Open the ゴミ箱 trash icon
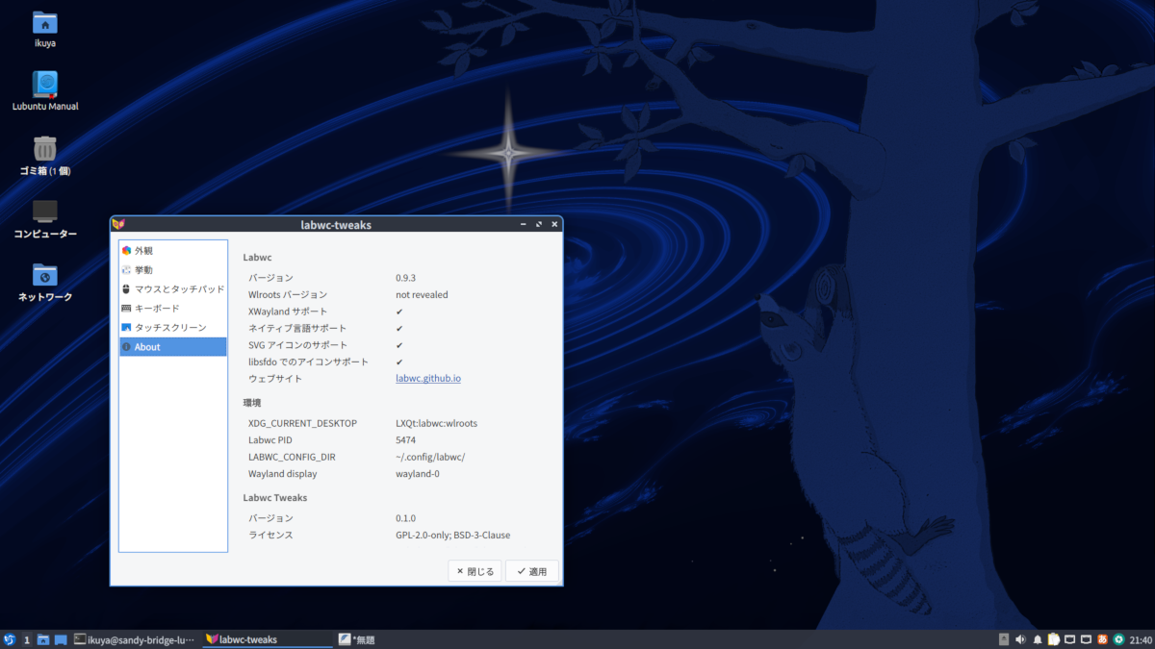Image resolution: width=1155 pixels, height=649 pixels. pos(45,155)
